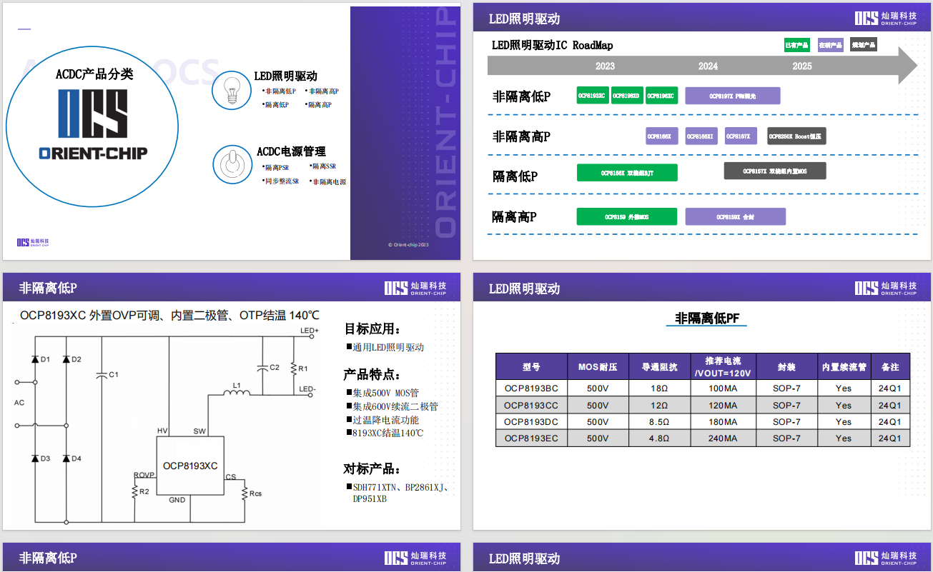Click the 集成500V MOS管 bullet
The image size is (933, 572).
pyautogui.click(x=382, y=393)
